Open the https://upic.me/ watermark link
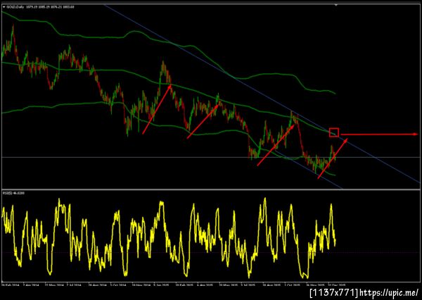422x300 pixels. pos(389,293)
